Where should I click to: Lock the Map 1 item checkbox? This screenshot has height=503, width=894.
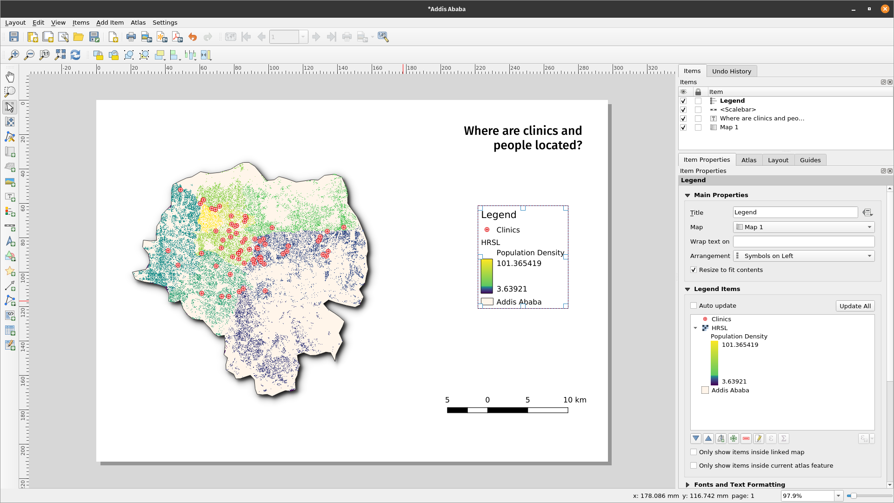click(698, 127)
